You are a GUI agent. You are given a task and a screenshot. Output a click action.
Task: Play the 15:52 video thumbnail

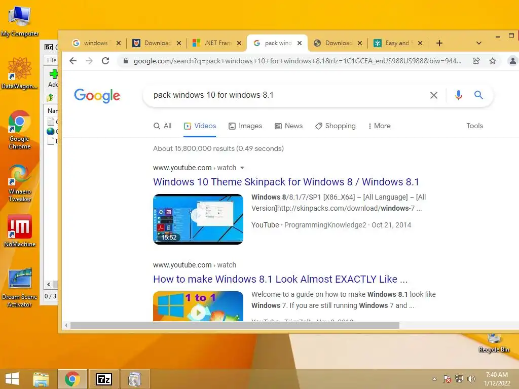(x=198, y=219)
